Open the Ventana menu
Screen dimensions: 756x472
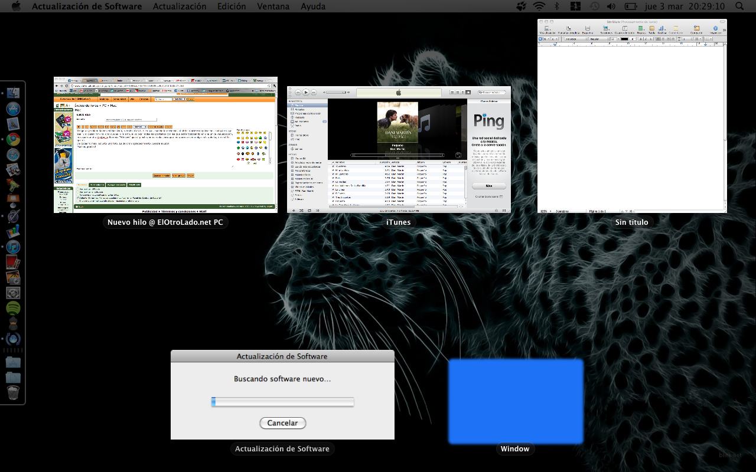tap(273, 6)
